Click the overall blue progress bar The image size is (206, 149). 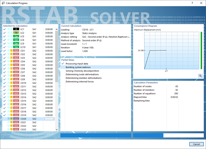(x=96, y=135)
